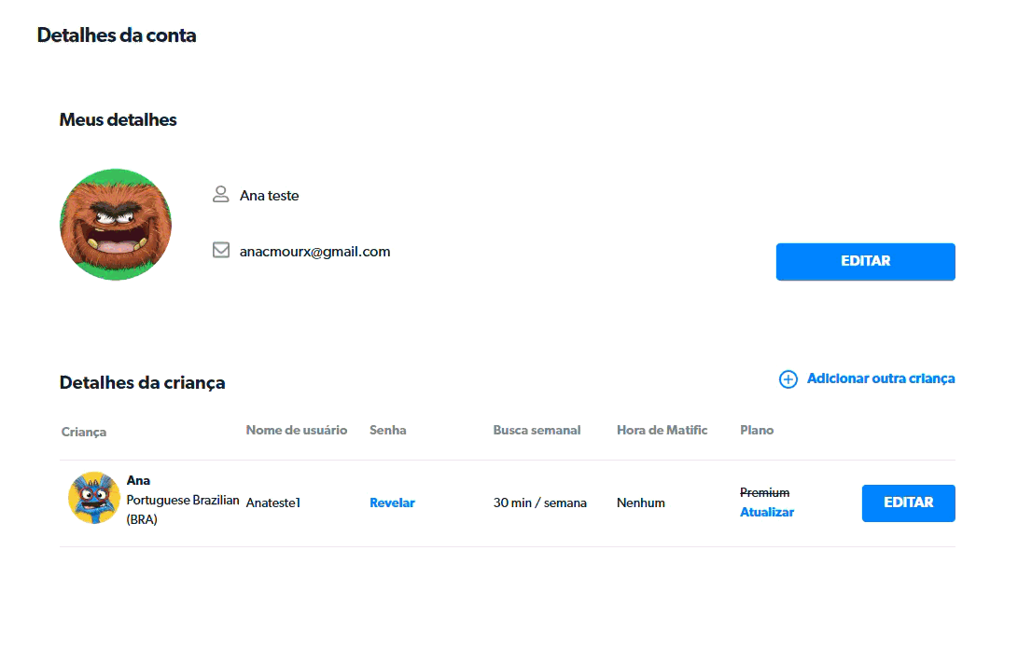Click the Busca semanal column header
Image resolution: width=1032 pixels, height=647 pixels.
coord(537,430)
